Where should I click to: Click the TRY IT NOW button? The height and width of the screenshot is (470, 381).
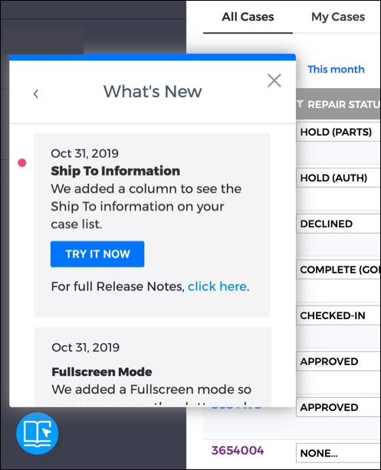click(x=97, y=254)
